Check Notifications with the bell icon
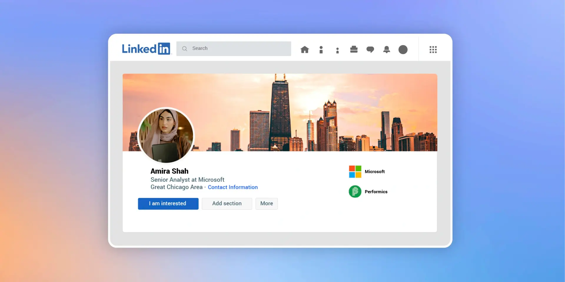 coord(386,49)
